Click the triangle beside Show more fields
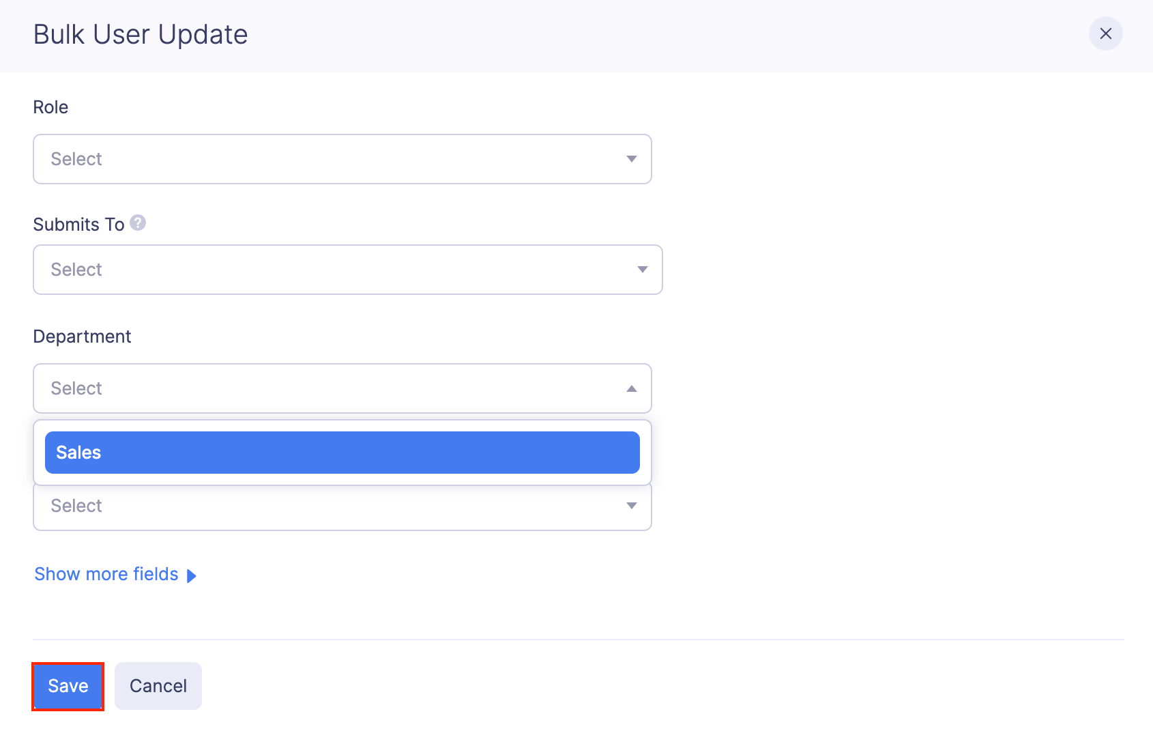The width and height of the screenshot is (1153, 729). point(192,575)
